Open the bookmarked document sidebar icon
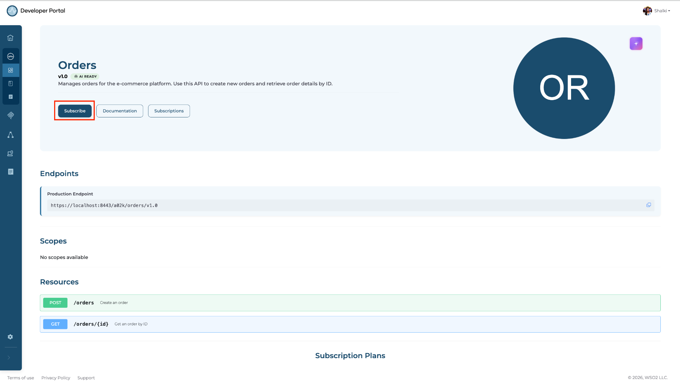Screen dimensions: 680x385 [x=11, y=84]
